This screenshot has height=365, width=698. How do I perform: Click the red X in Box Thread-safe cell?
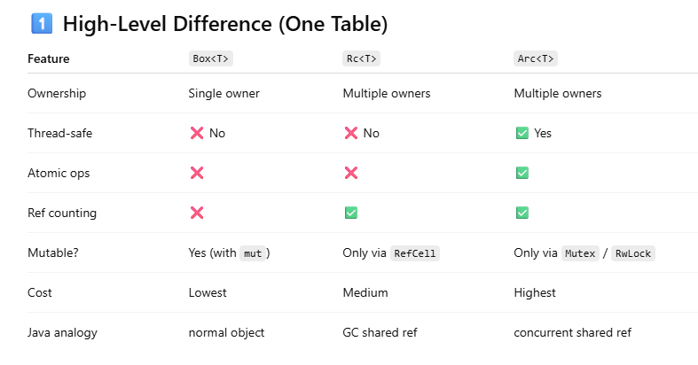[197, 133]
